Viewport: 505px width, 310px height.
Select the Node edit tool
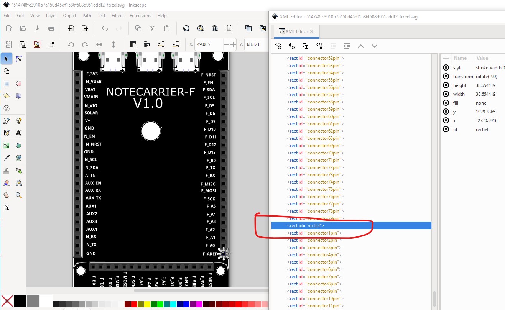19,59
